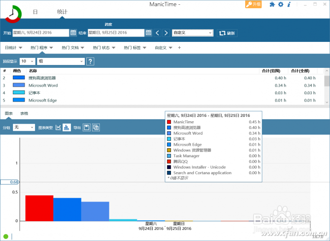Select bar chart type icon
The width and height of the screenshot is (330, 241).
coord(66,127)
